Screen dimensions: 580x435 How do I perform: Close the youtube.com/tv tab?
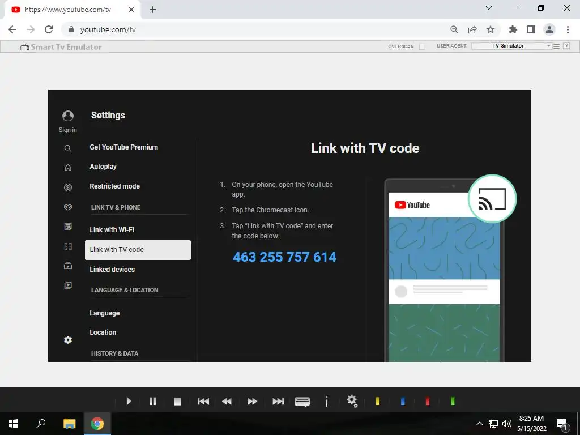coord(131,10)
